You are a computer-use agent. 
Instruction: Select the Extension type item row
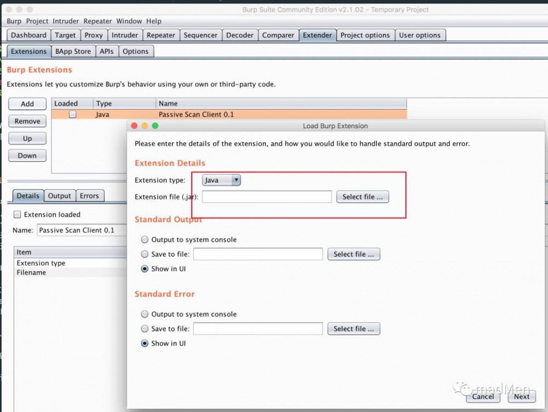click(71, 263)
